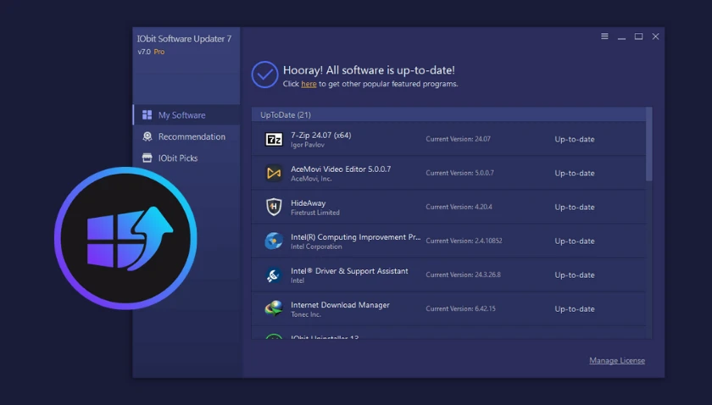
Task: Select the 7-Zip 24.07 (x64) name
Action: (321, 136)
